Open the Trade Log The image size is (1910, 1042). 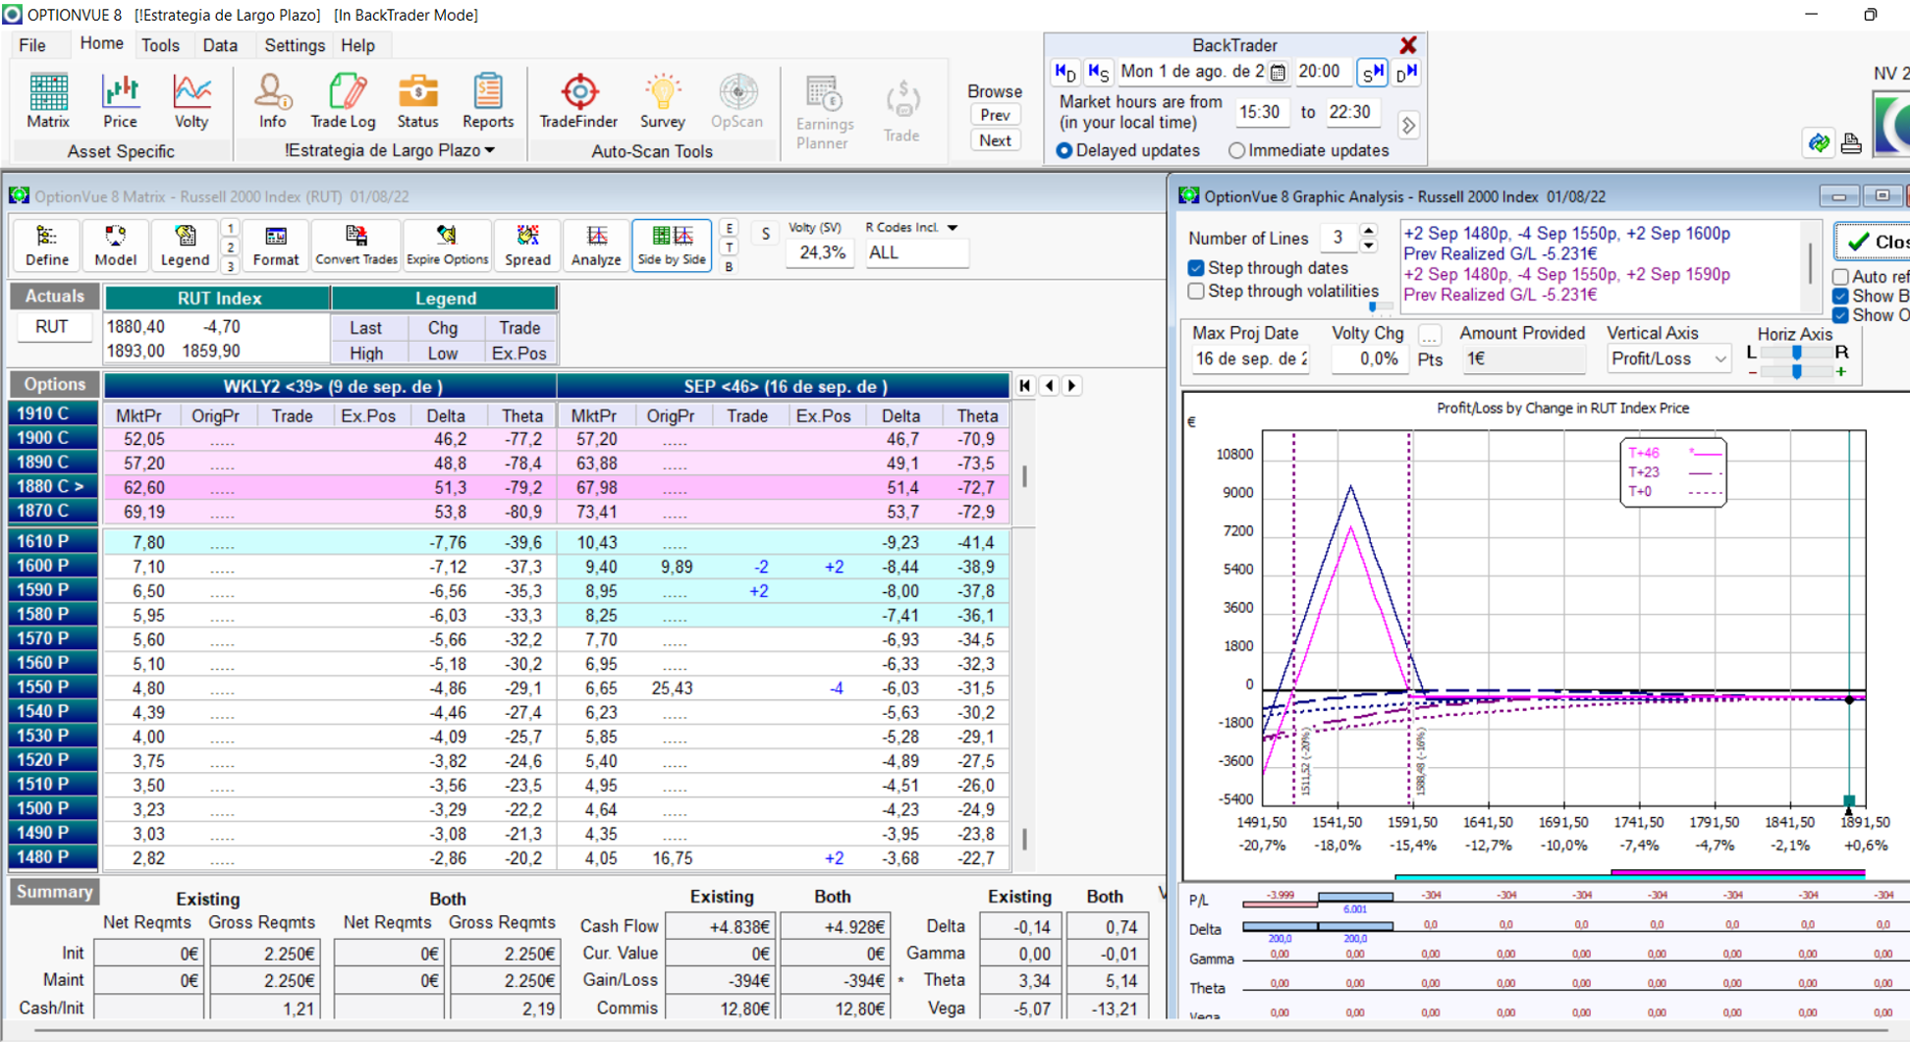coord(343,101)
